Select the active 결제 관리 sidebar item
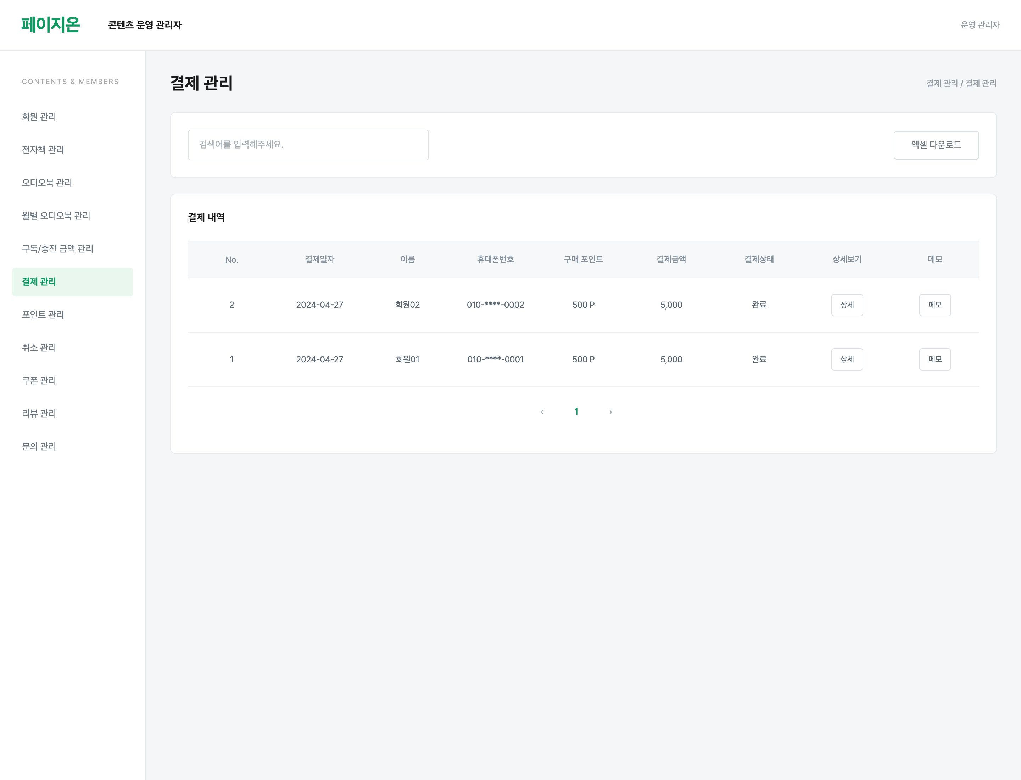The image size is (1021, 780). [72, 282]
